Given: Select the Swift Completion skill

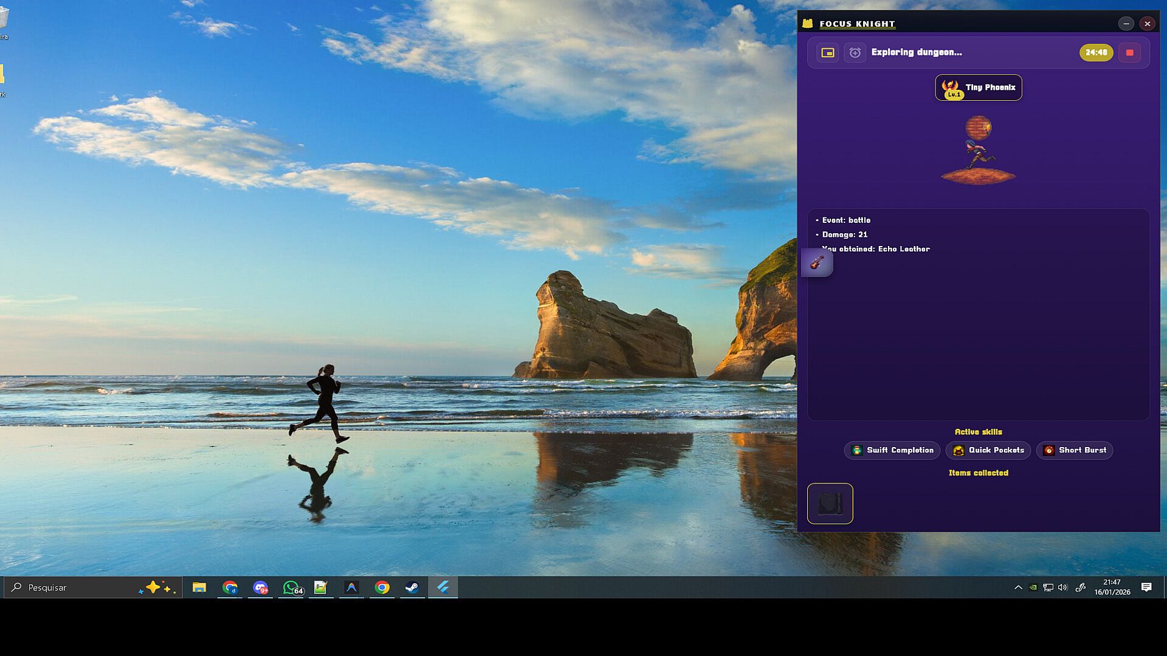Looking at the screenshot, I should pyautogui.click(x=892, y=450).
